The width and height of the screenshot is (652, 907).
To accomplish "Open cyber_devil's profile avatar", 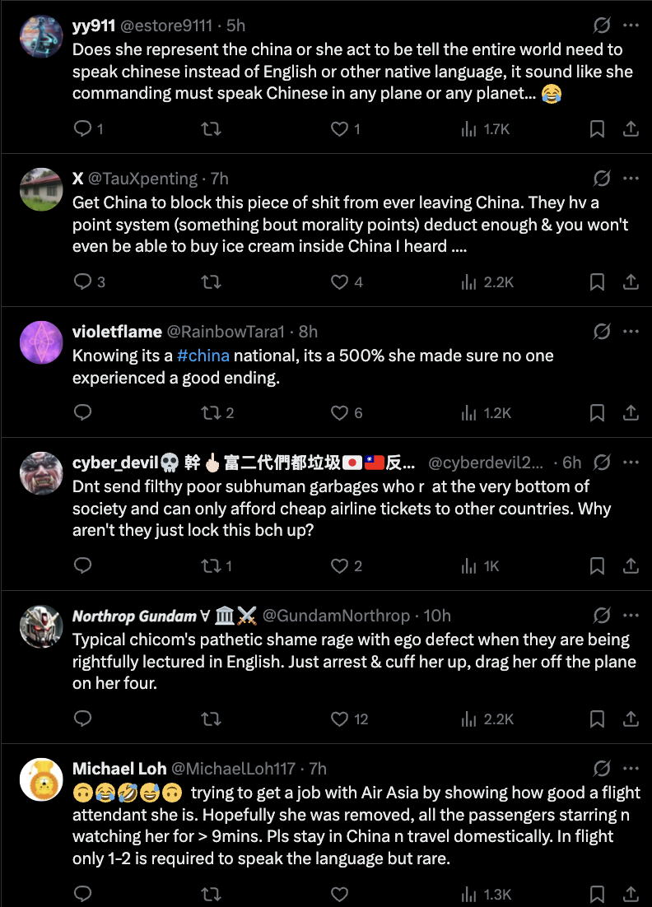I will pos(41,473).
